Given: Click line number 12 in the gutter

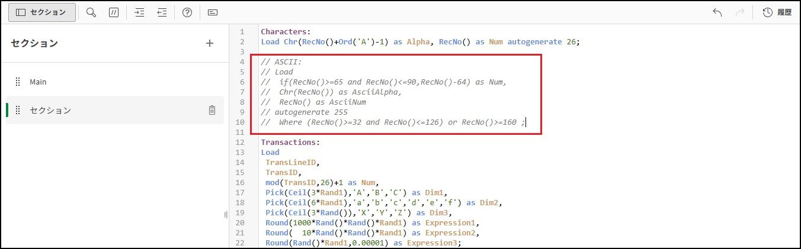Looking at the screenshot, I should click(x=240, y=142).
